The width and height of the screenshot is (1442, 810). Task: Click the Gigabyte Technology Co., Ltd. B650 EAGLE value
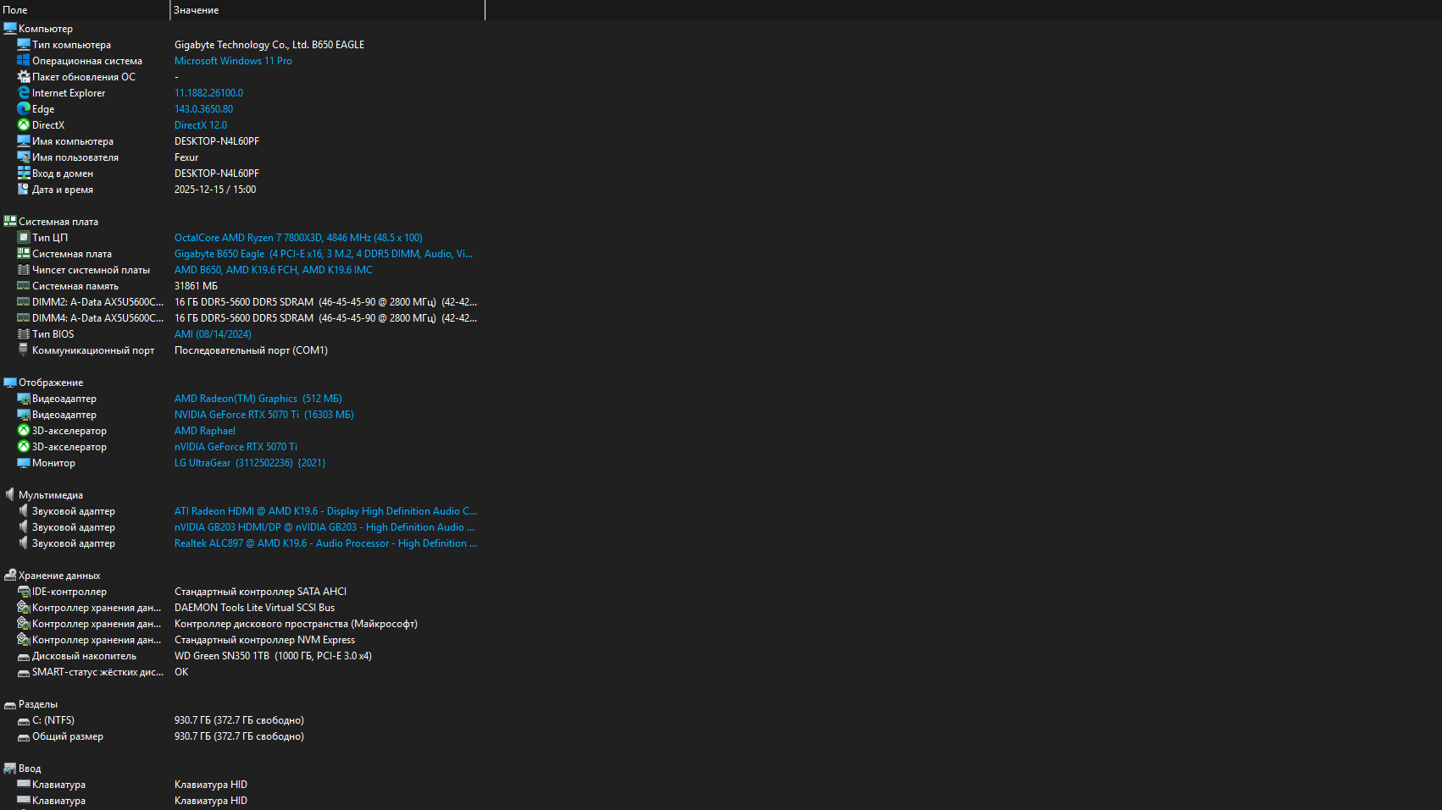point(269,45)
